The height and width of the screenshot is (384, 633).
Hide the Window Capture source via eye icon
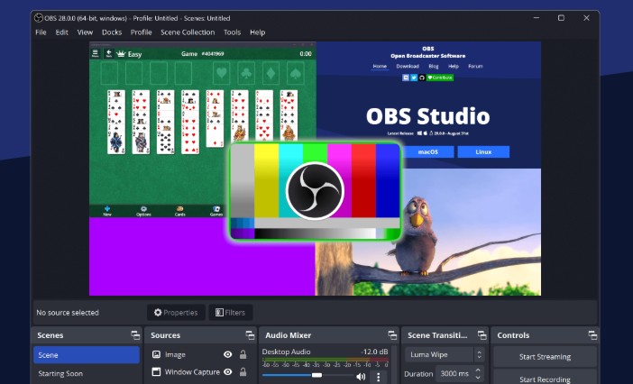coord(228,372)
